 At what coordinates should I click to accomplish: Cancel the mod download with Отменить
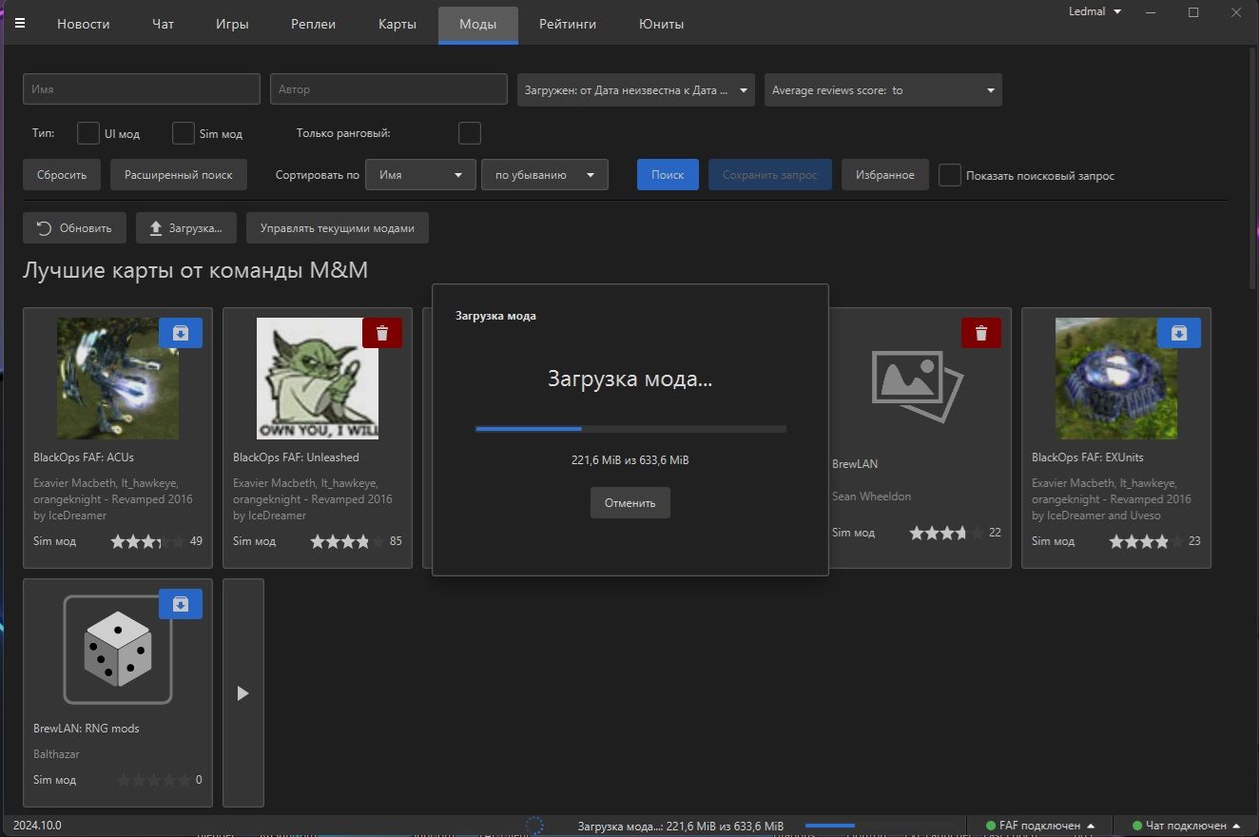coord(630,503)
